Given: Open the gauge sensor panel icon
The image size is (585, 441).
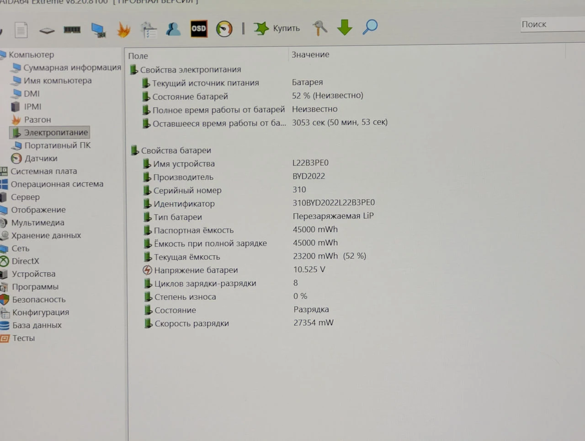Looking at the screenshot, I should coord(224,28).
